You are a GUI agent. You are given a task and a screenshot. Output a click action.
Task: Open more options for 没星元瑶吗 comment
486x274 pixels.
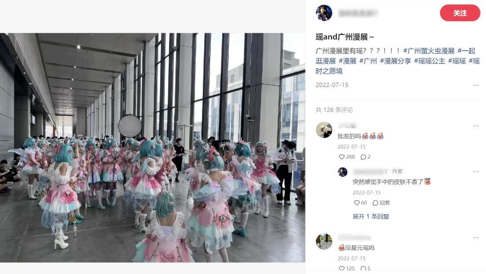pos(476,238)
